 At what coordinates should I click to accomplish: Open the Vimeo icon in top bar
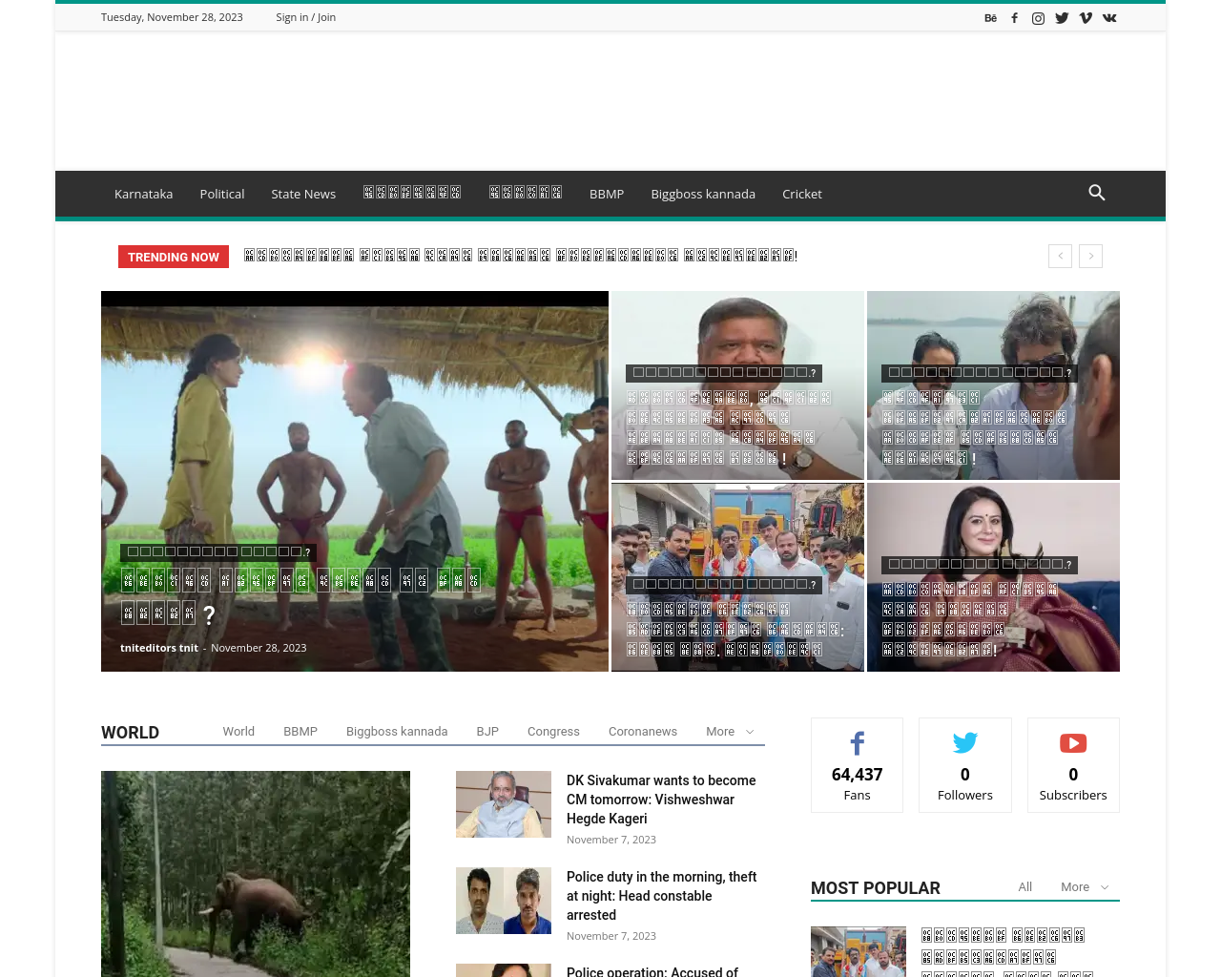[1086, 18]
